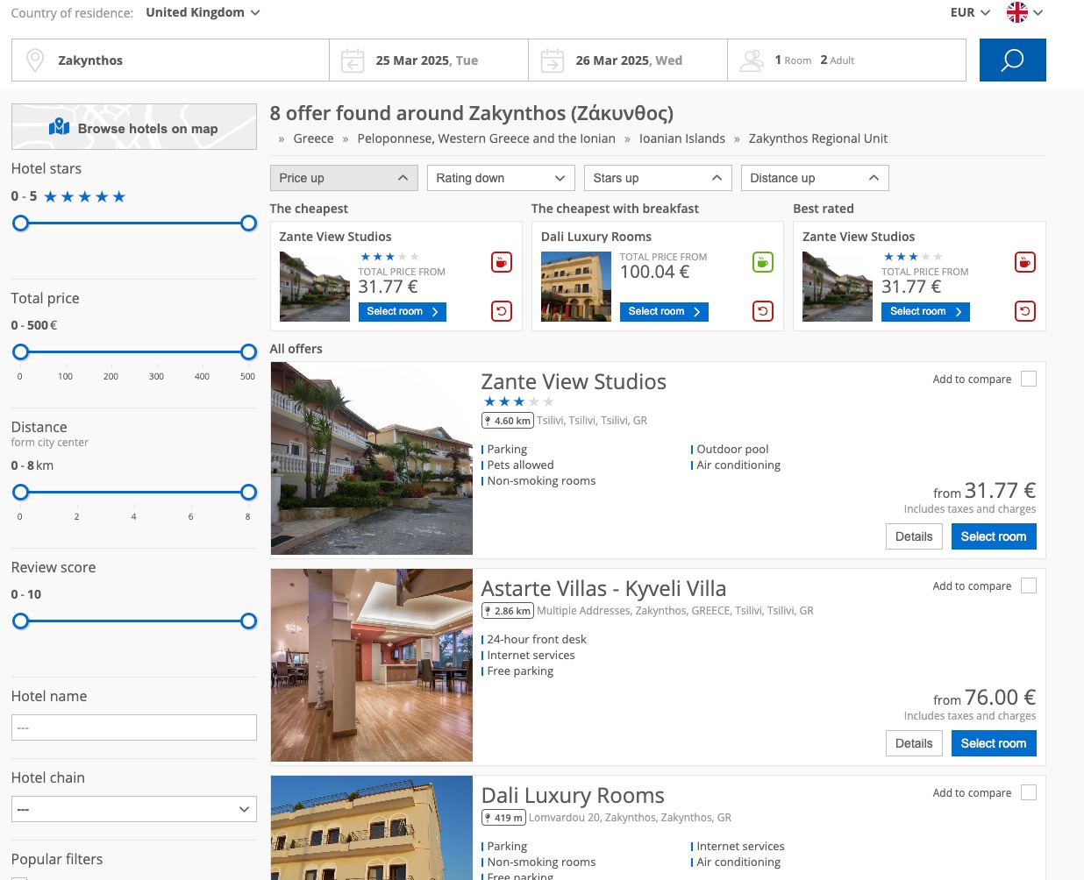Open the Country of residence dropdown
Viewport: 1084px width, 880px height.
pos(203,12)
